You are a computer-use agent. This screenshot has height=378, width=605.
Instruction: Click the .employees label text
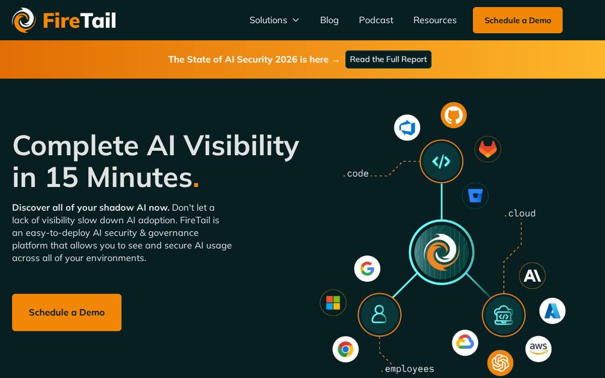[407, 369]
